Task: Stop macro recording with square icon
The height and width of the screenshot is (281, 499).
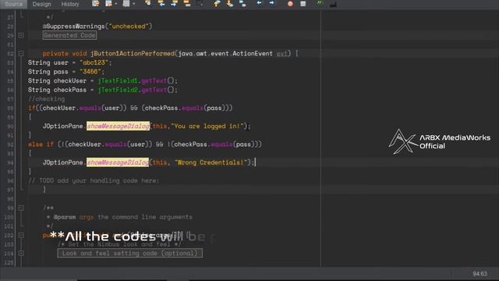Action: (303, 4)
